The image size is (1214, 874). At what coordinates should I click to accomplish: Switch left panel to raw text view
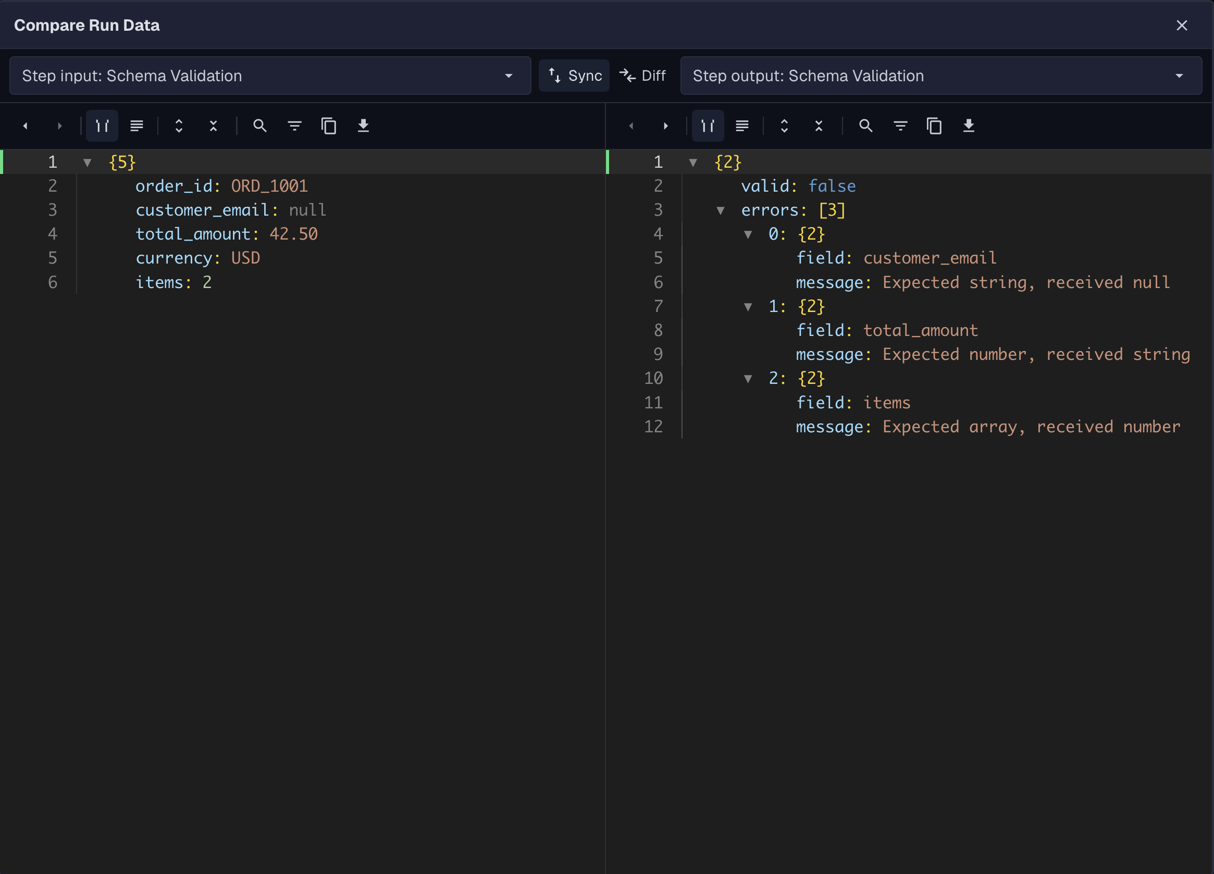coord(137,126)
